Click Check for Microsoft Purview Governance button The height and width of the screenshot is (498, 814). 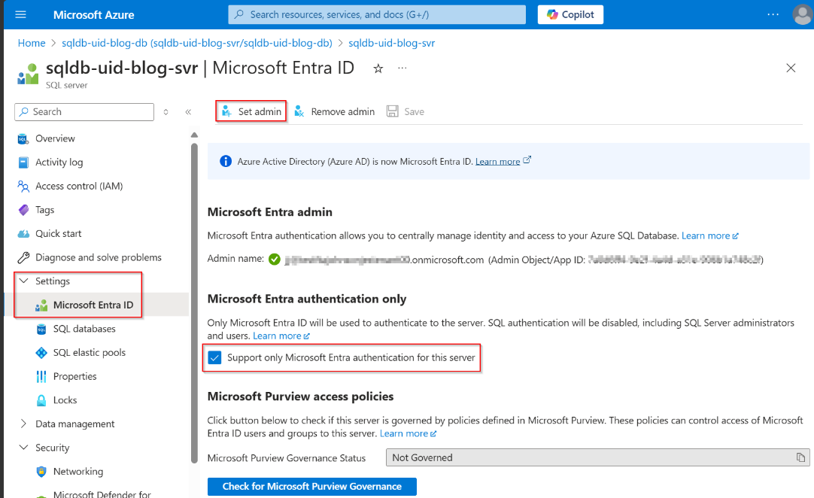pyautogui.click(x=312, y=487)
